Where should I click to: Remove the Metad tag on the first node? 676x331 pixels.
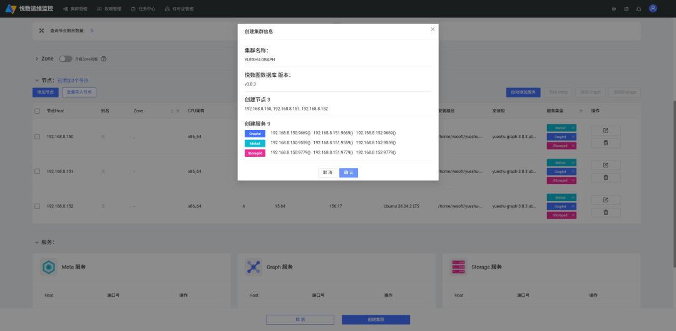point(573,128)
